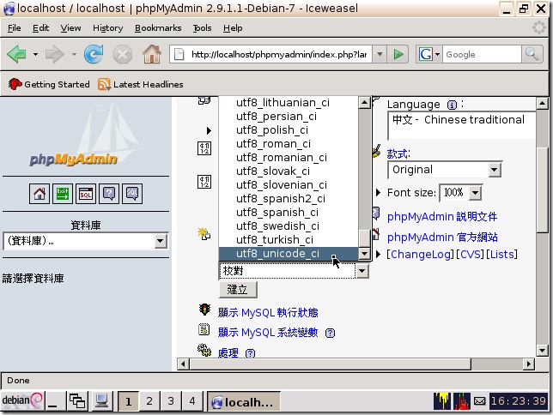Screen dimensions: 553x415
Task: Open the Font size 100% dropdown
Action: pos(476,193)
